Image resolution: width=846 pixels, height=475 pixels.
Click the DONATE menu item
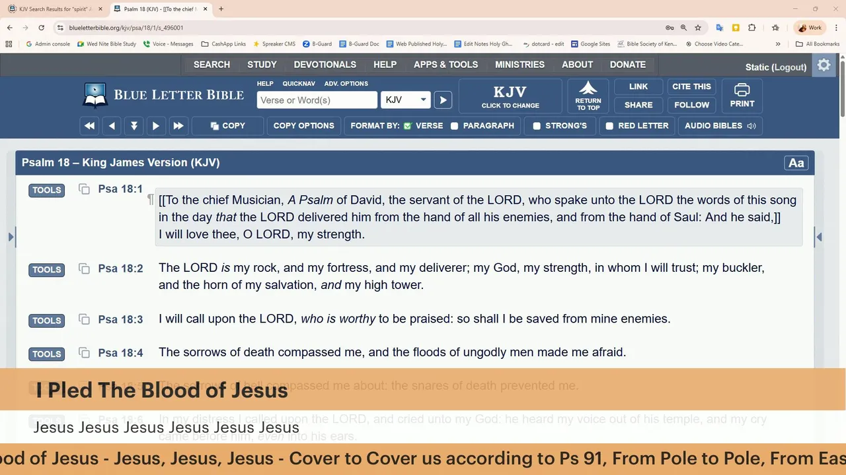627,65
